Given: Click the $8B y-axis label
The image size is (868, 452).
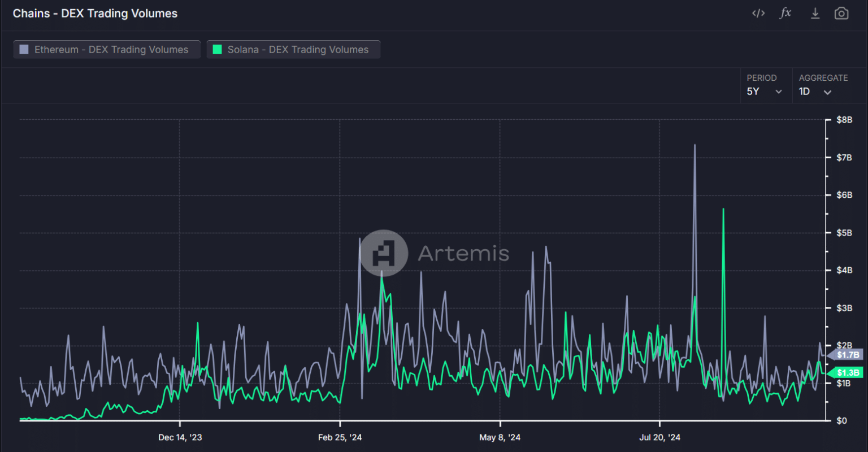Looking at the screenshot, I should [844, 120].
